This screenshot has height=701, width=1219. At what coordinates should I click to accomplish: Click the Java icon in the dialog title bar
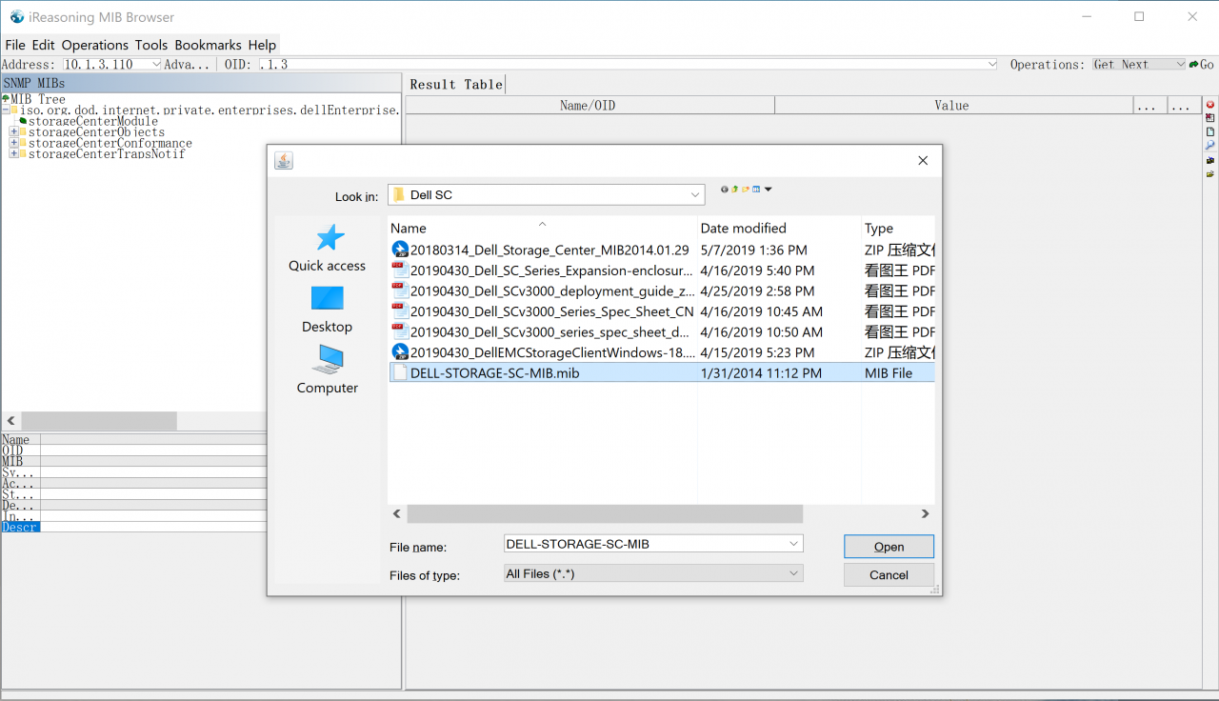pyautogui.click(x=284, y=160)
